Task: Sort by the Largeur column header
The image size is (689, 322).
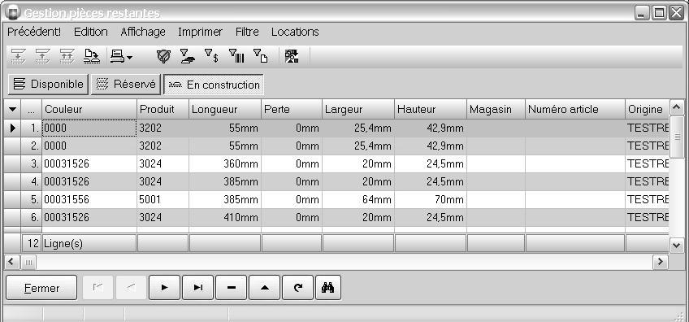Action: coord(358,109)
